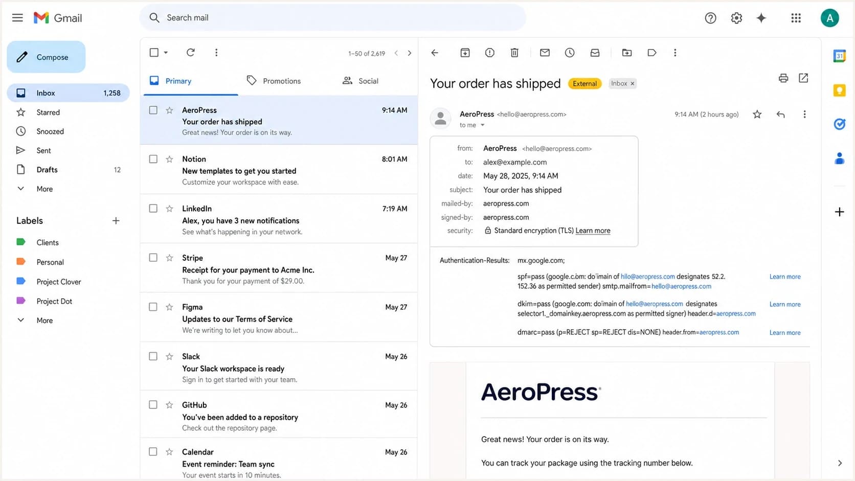Create a new label with plus
Viewport: 855px width, 481px height.
[x=116, y=221]
